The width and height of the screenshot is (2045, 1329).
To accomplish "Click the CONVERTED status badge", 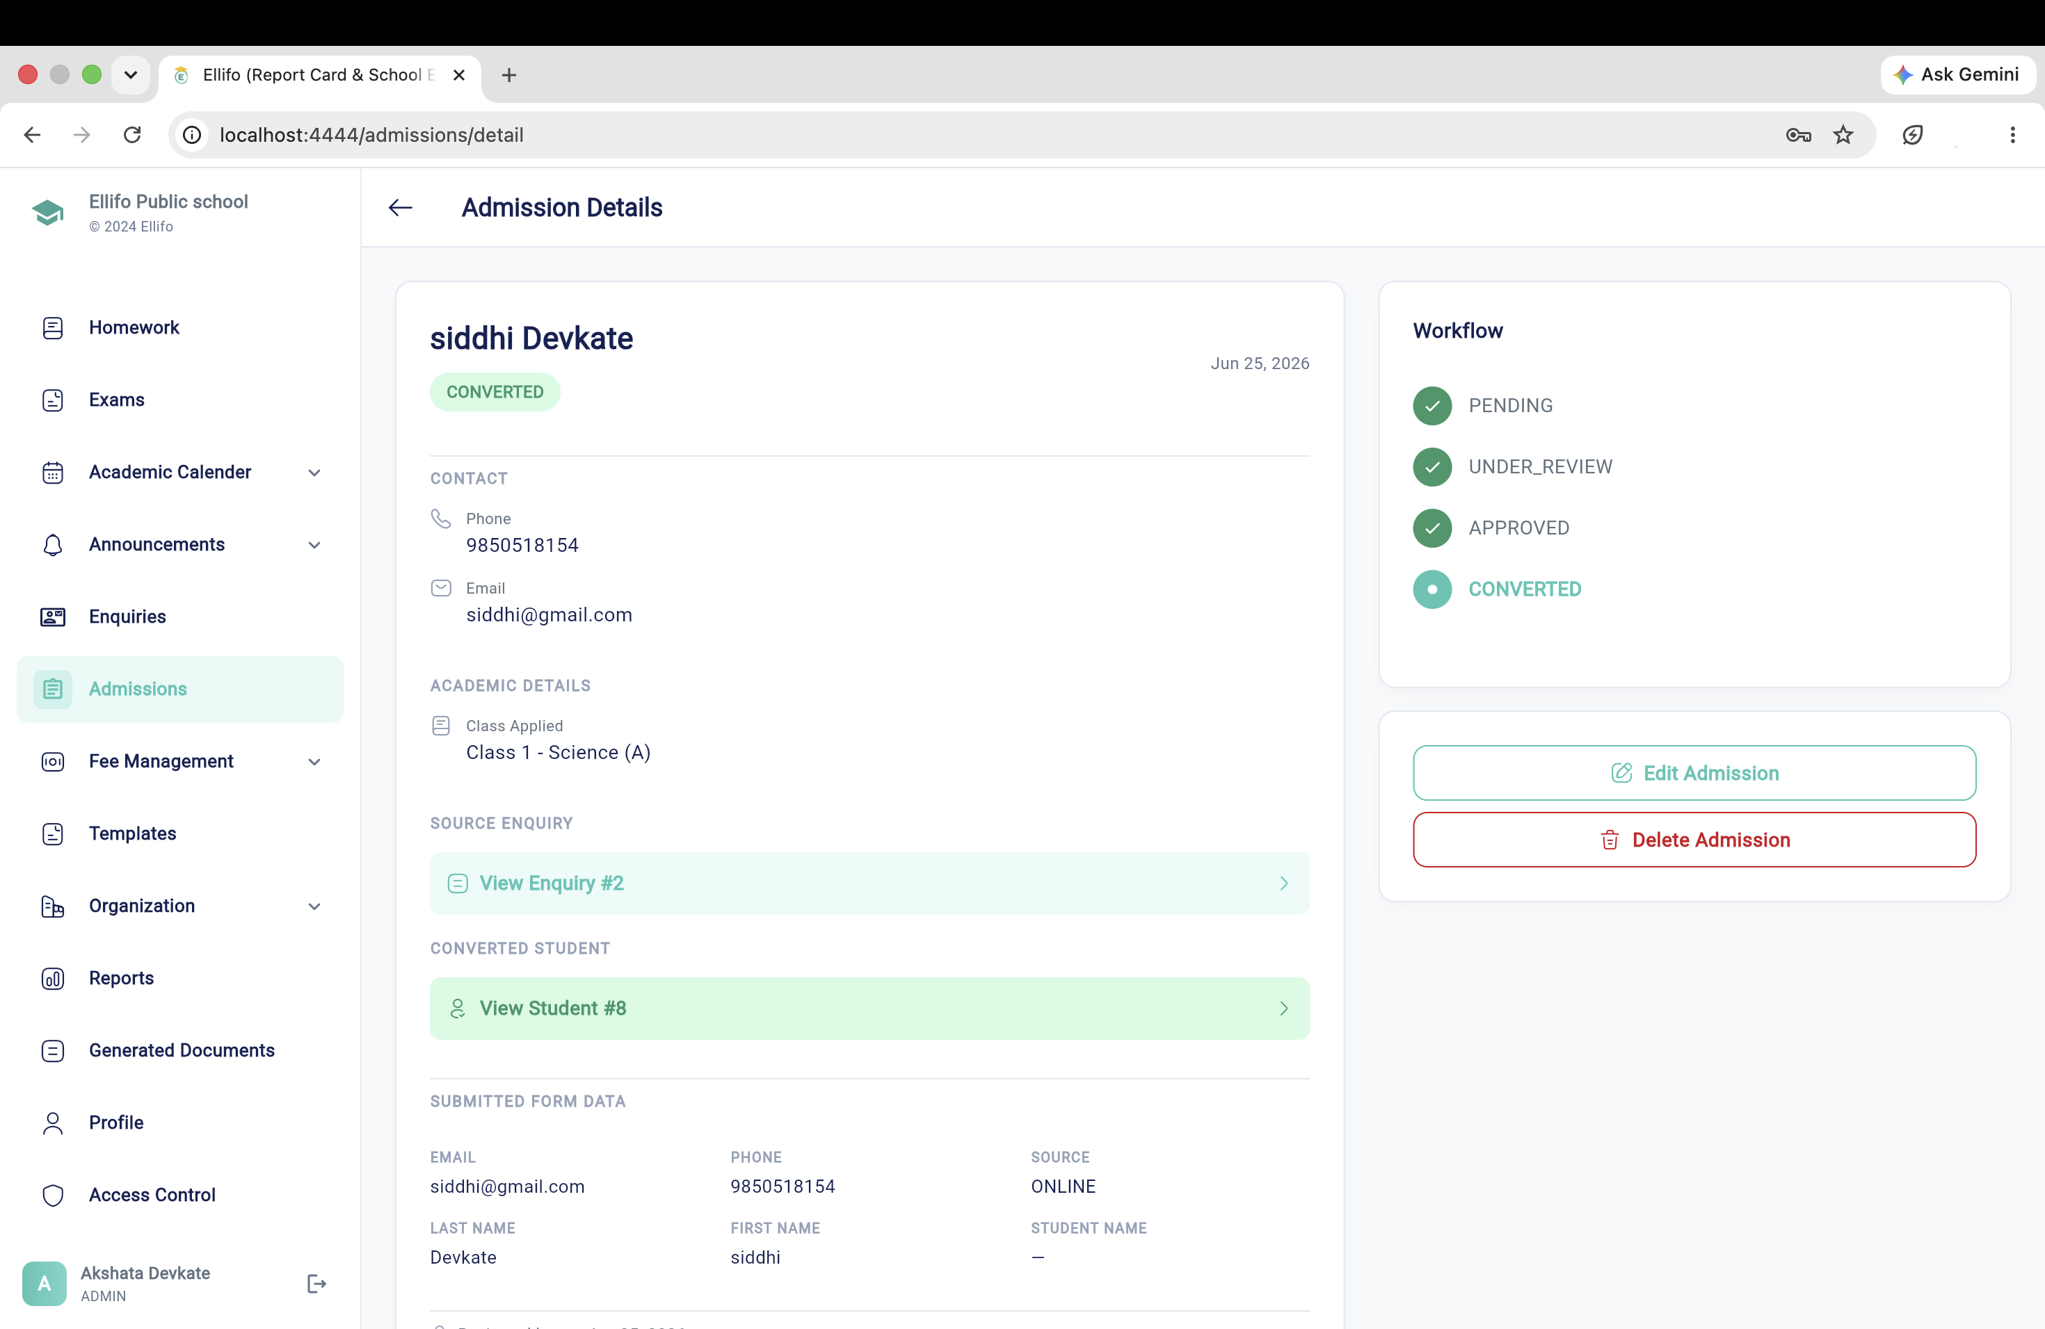I will pyautogui.click(x=495, y=392).
